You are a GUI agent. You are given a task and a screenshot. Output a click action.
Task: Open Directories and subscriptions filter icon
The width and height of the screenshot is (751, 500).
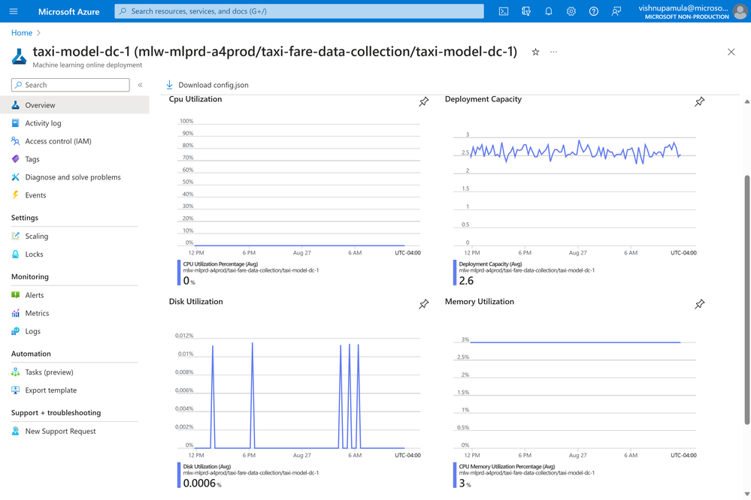point(526,11)
